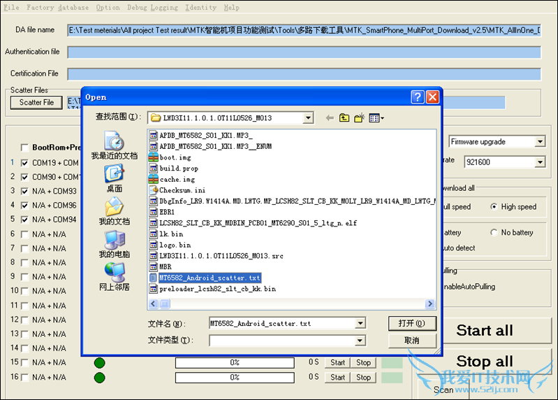Go up one folder level icon
Viewport: 558px width, 400px height.
pos(344,118)
